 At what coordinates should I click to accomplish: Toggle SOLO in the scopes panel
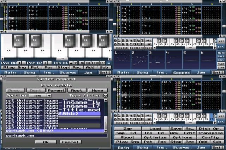tap(221, 56)
